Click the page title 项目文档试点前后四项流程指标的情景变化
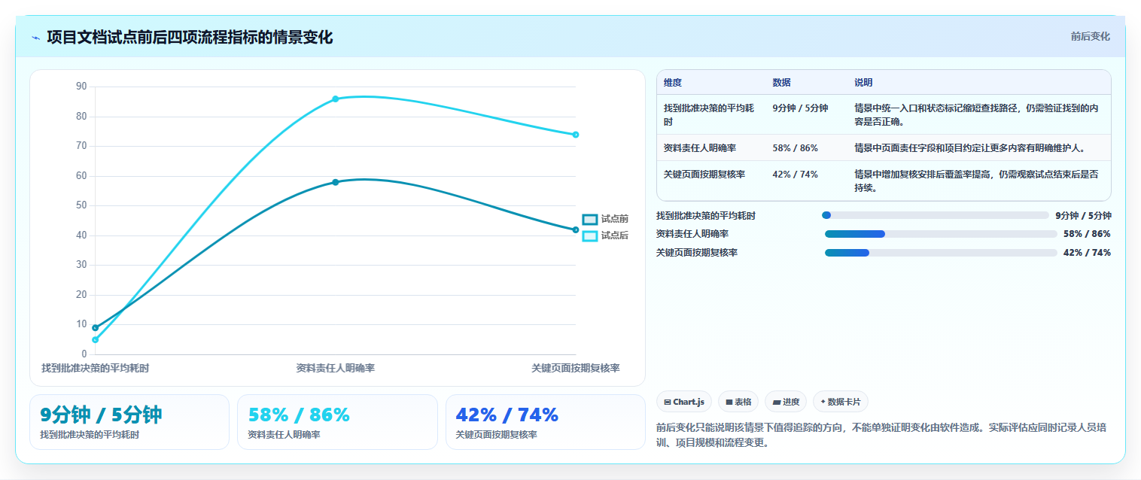 point(190,37)
